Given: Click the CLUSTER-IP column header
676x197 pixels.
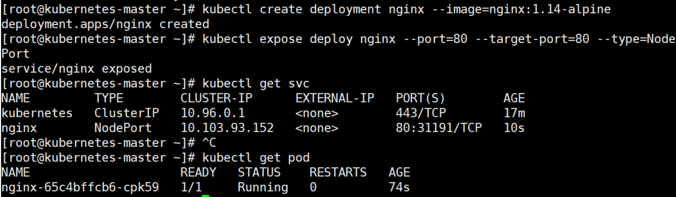Looking at the screenshot, I should pyautogui.click(x=216, y=98).
